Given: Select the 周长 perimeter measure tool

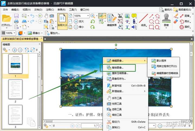Looking at the screenshot, I should [x=185, y=21].
